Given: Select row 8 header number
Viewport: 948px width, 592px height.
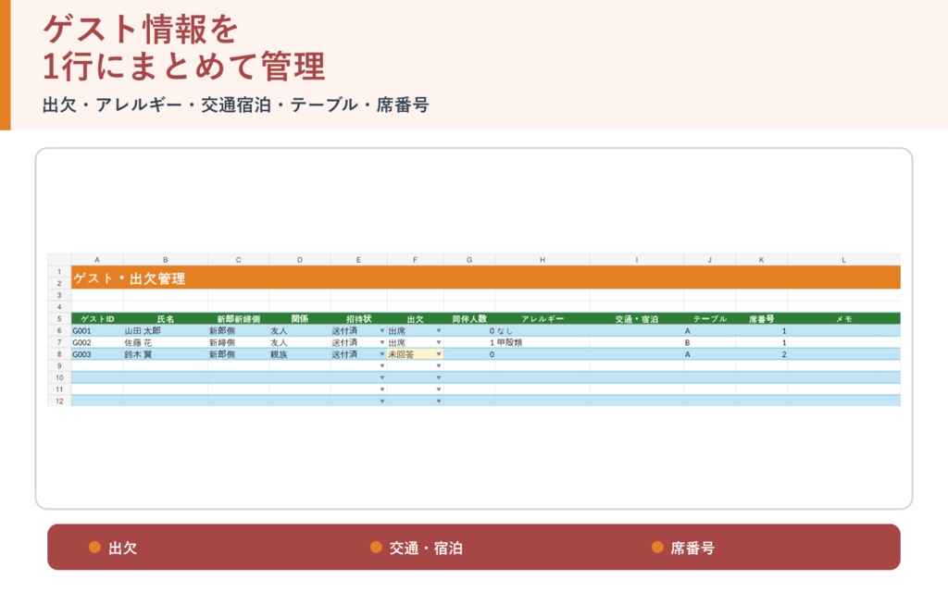Looking at the screenshot, I should tap(59, 354).
